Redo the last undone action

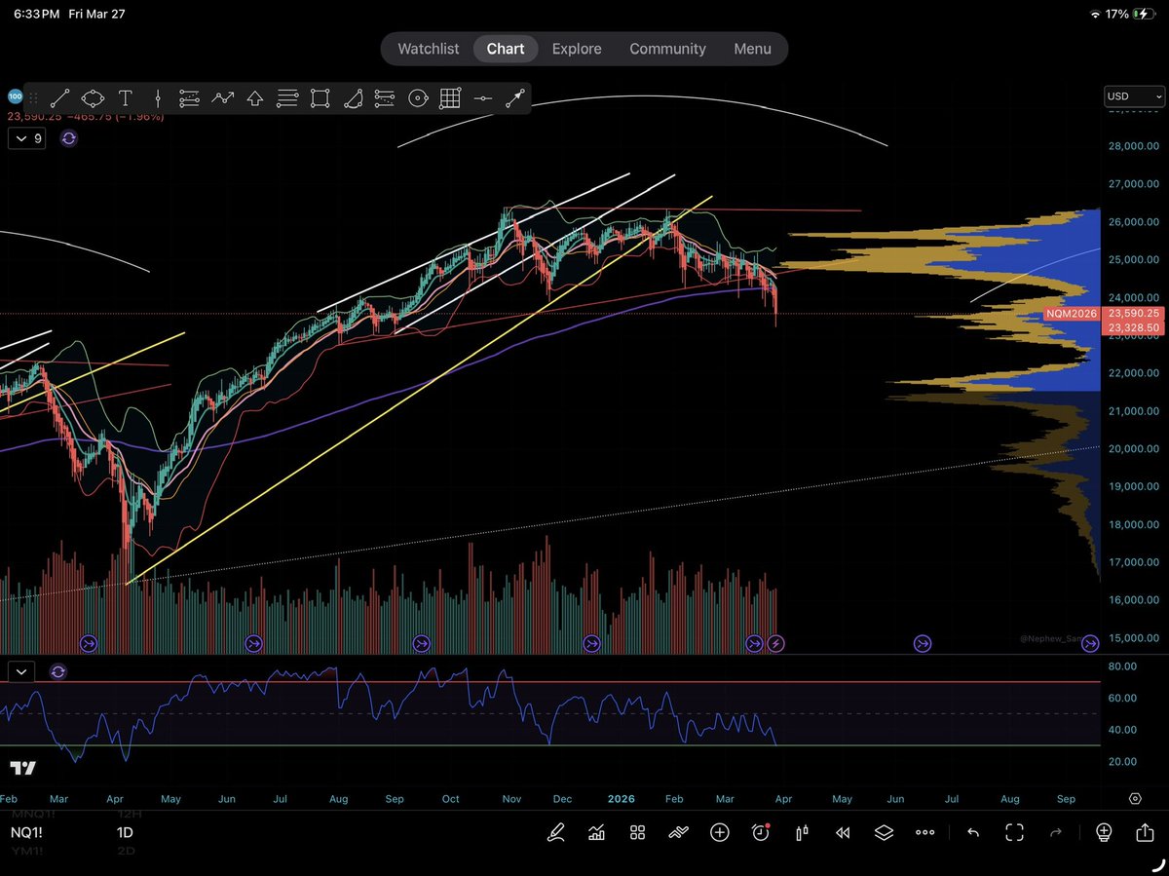[x=1056, y=832]
